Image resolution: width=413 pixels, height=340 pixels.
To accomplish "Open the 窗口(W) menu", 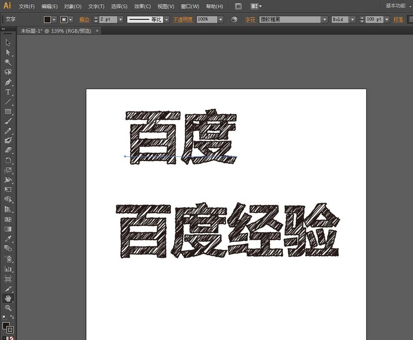I will (x=190, y=6).
